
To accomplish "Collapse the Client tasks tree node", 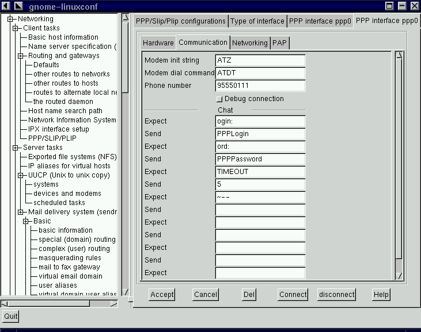I will pyautogui.click(x=16, y=28).
